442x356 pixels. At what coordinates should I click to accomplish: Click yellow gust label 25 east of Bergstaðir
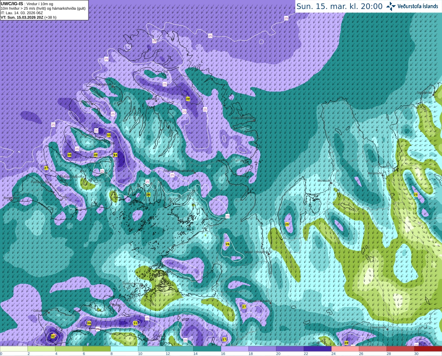(416, 195)
